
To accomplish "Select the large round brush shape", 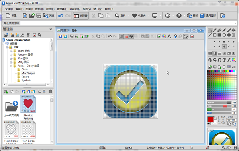I will coord(224,46).
